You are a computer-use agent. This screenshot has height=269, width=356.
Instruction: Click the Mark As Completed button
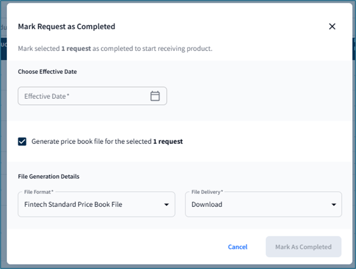pos(303,247)
